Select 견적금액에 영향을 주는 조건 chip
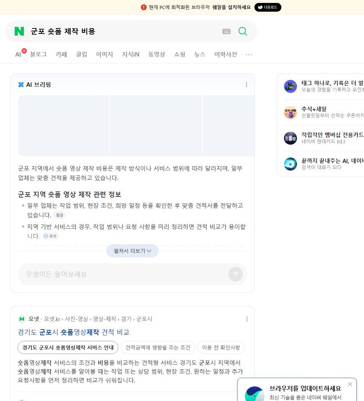This screenshot has height=401, width=364. tap(158, 347)
